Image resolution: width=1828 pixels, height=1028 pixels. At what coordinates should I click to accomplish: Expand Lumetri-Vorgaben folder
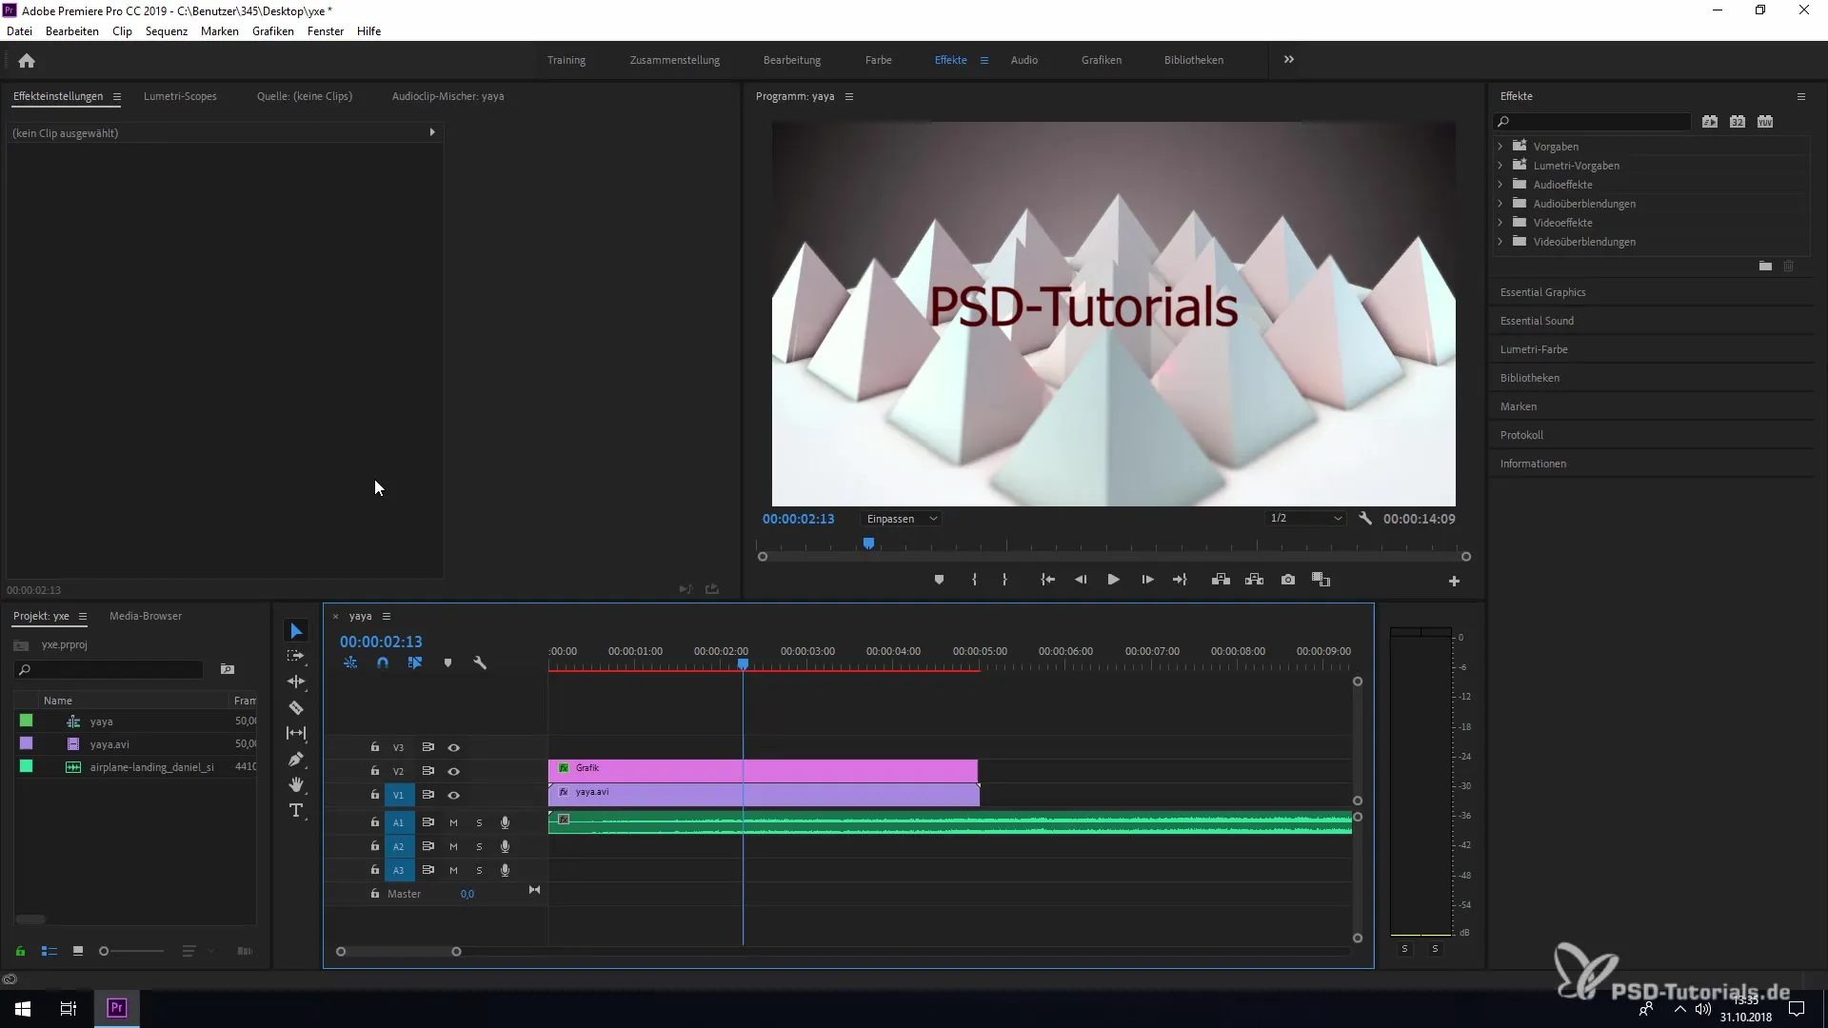click(x=1500, y=165)
